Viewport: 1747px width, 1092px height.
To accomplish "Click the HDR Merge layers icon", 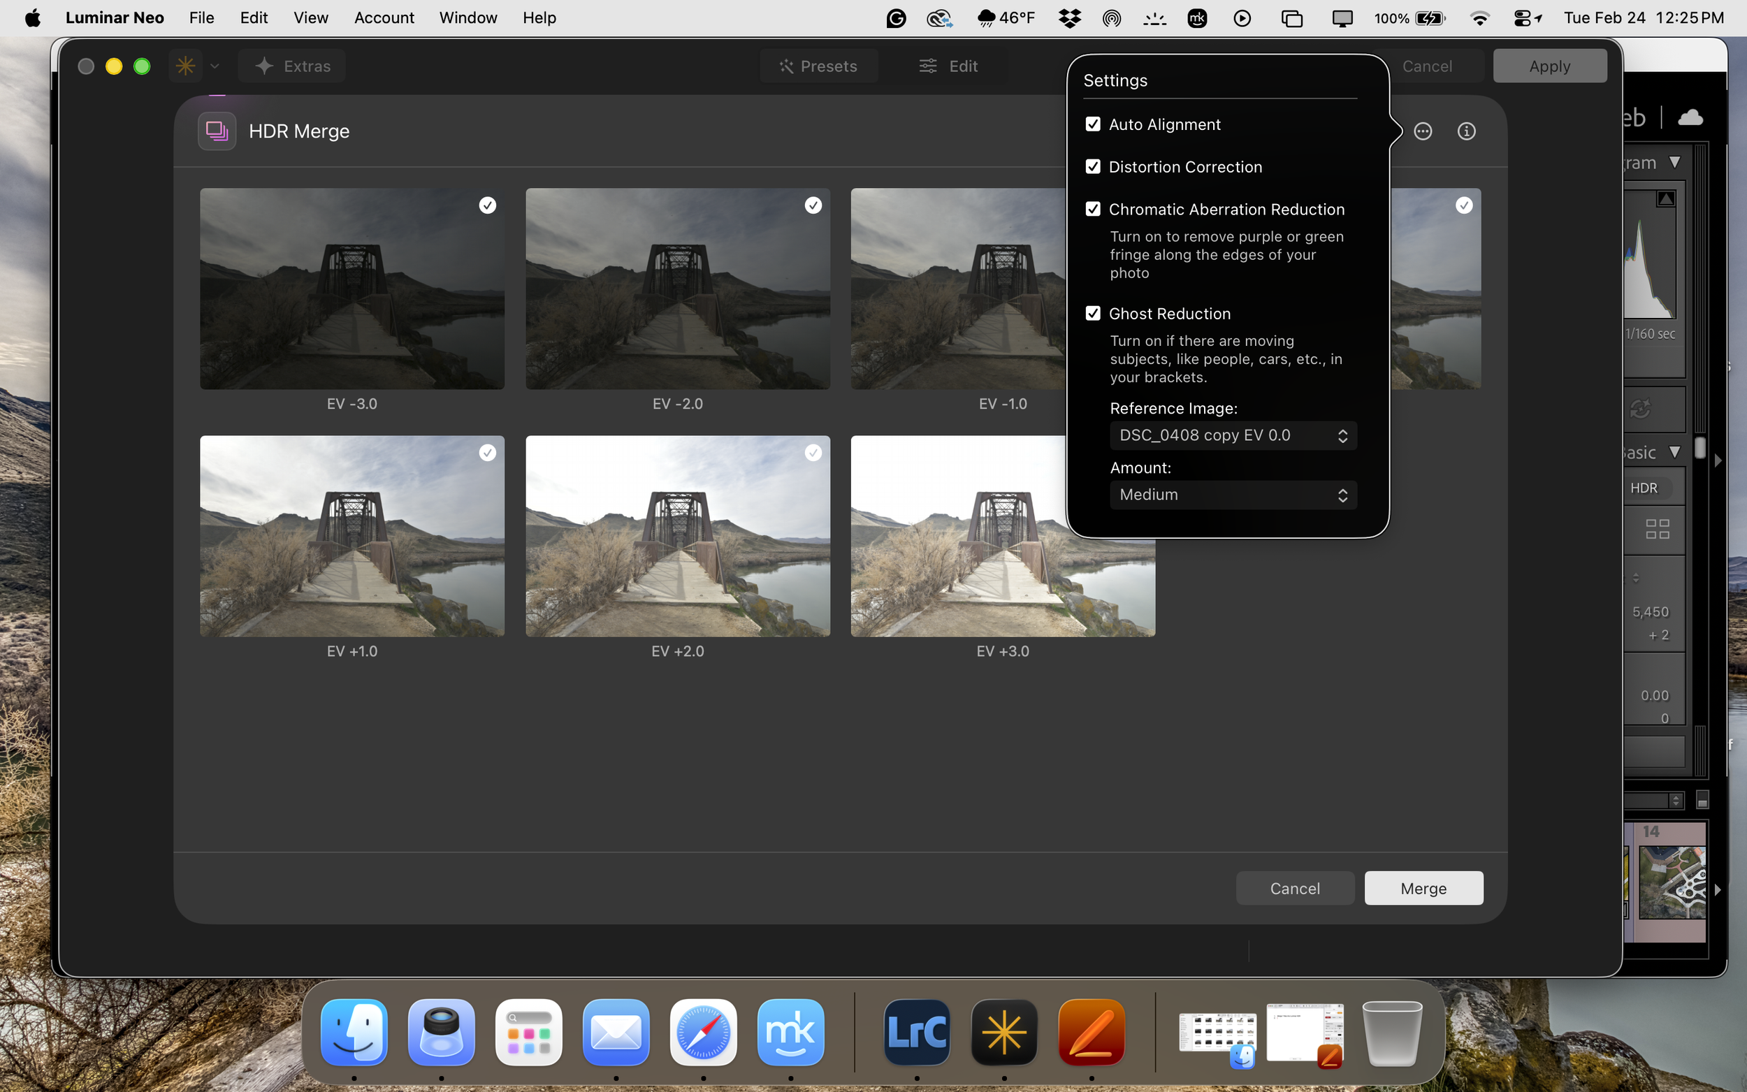I will pyautogui.click(x=217, y=131).
